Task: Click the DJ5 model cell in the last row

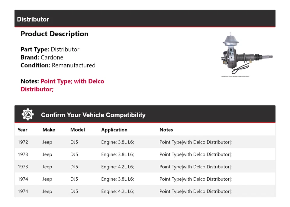Action: (x=74, y=191)
